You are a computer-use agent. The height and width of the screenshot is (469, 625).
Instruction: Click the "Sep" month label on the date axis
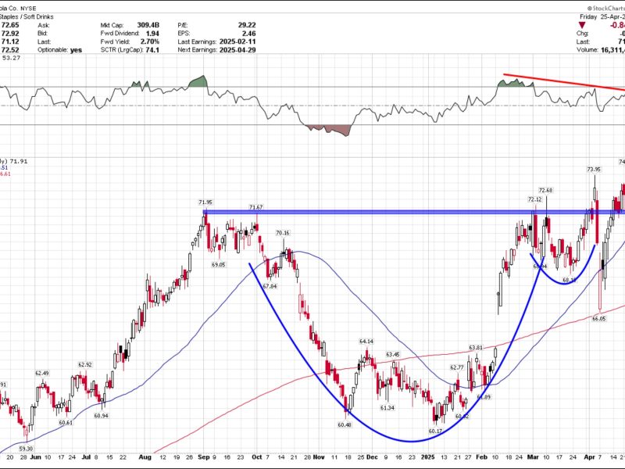click(x=204, y=457)
